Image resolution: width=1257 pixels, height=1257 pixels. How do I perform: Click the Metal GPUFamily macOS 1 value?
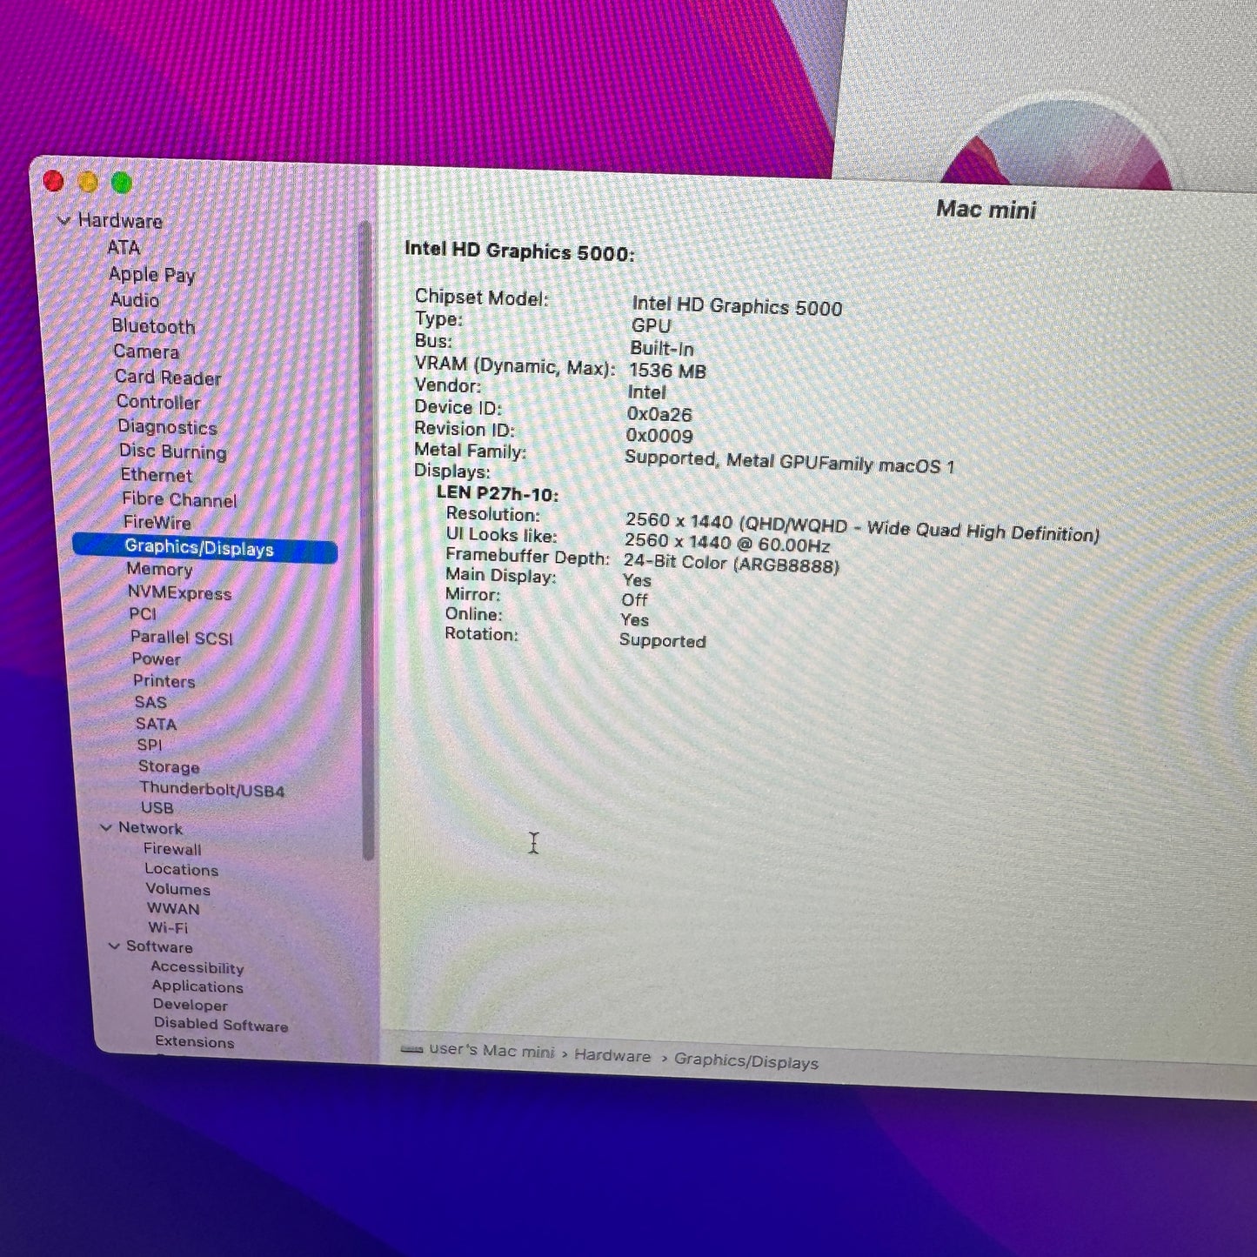coord(789,462)
